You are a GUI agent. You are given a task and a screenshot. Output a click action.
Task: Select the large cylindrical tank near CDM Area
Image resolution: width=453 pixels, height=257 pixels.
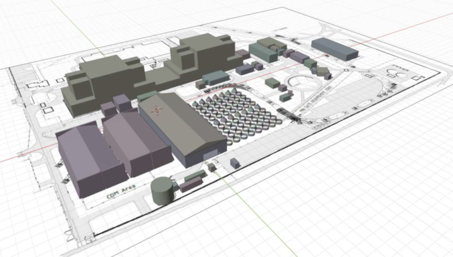[163, 191]
